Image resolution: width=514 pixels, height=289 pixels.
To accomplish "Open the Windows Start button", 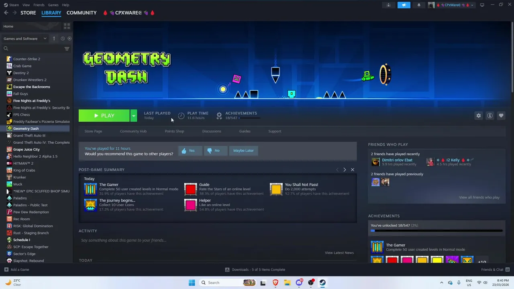I will pos(192,283).
